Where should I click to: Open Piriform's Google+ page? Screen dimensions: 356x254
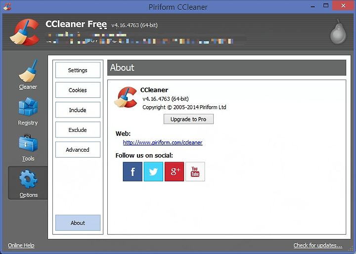pos(175,171)
